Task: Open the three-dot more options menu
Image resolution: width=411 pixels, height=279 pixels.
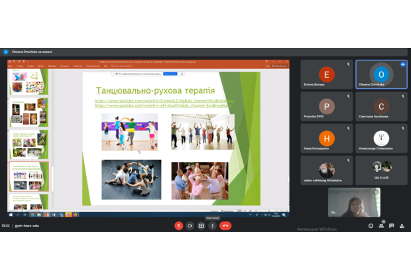Action: (x=212, y=226)
